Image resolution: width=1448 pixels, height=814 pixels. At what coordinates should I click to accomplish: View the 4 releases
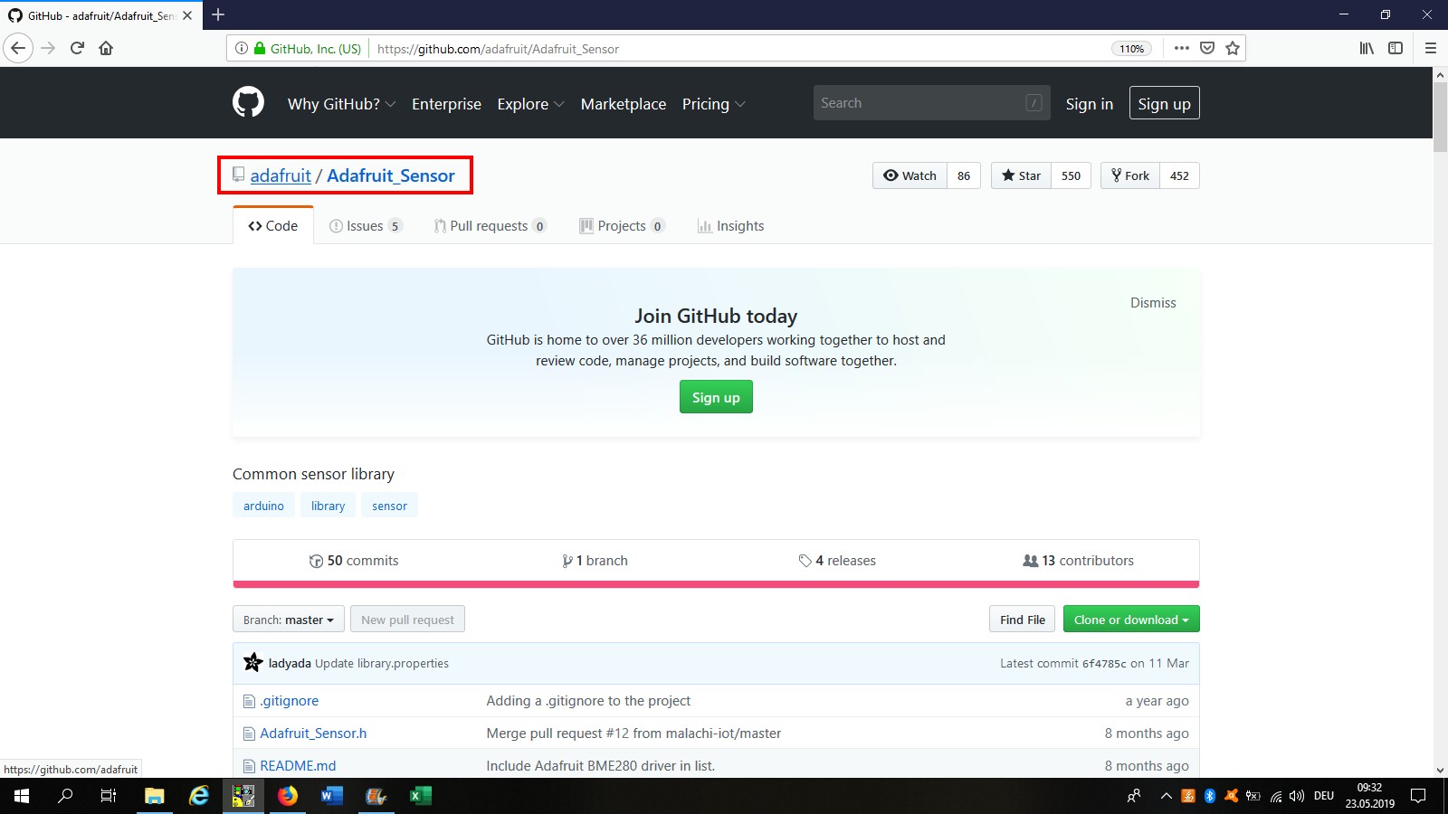837,561
